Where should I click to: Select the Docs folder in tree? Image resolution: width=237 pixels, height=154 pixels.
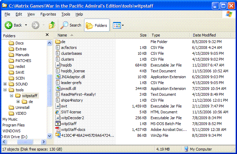(16, 43)
